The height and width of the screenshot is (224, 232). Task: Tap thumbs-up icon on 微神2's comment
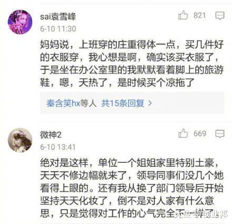183,133
